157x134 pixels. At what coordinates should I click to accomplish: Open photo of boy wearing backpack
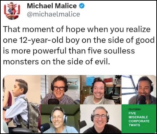click(x=22, y=104)
